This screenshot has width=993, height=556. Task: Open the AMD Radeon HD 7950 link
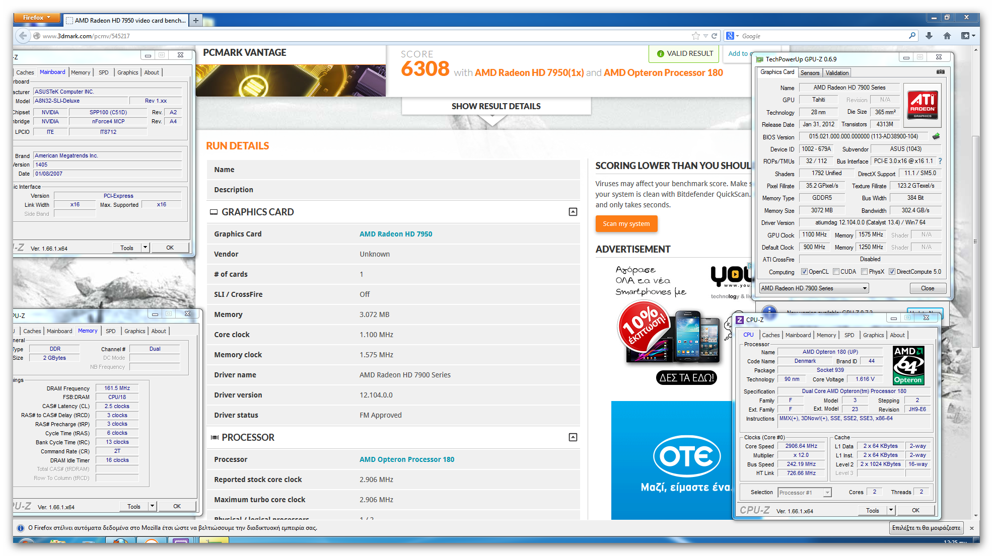pos(396,234)
